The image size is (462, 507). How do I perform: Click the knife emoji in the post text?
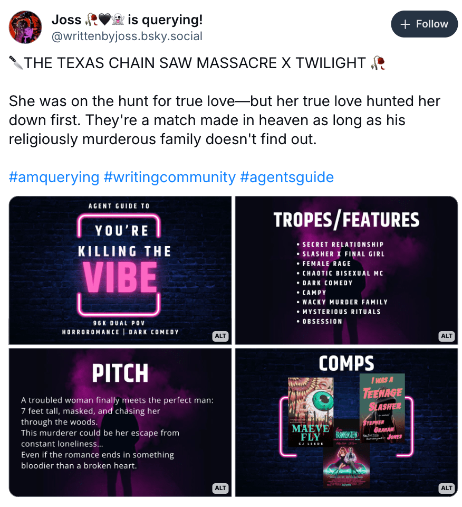[16, 63]
